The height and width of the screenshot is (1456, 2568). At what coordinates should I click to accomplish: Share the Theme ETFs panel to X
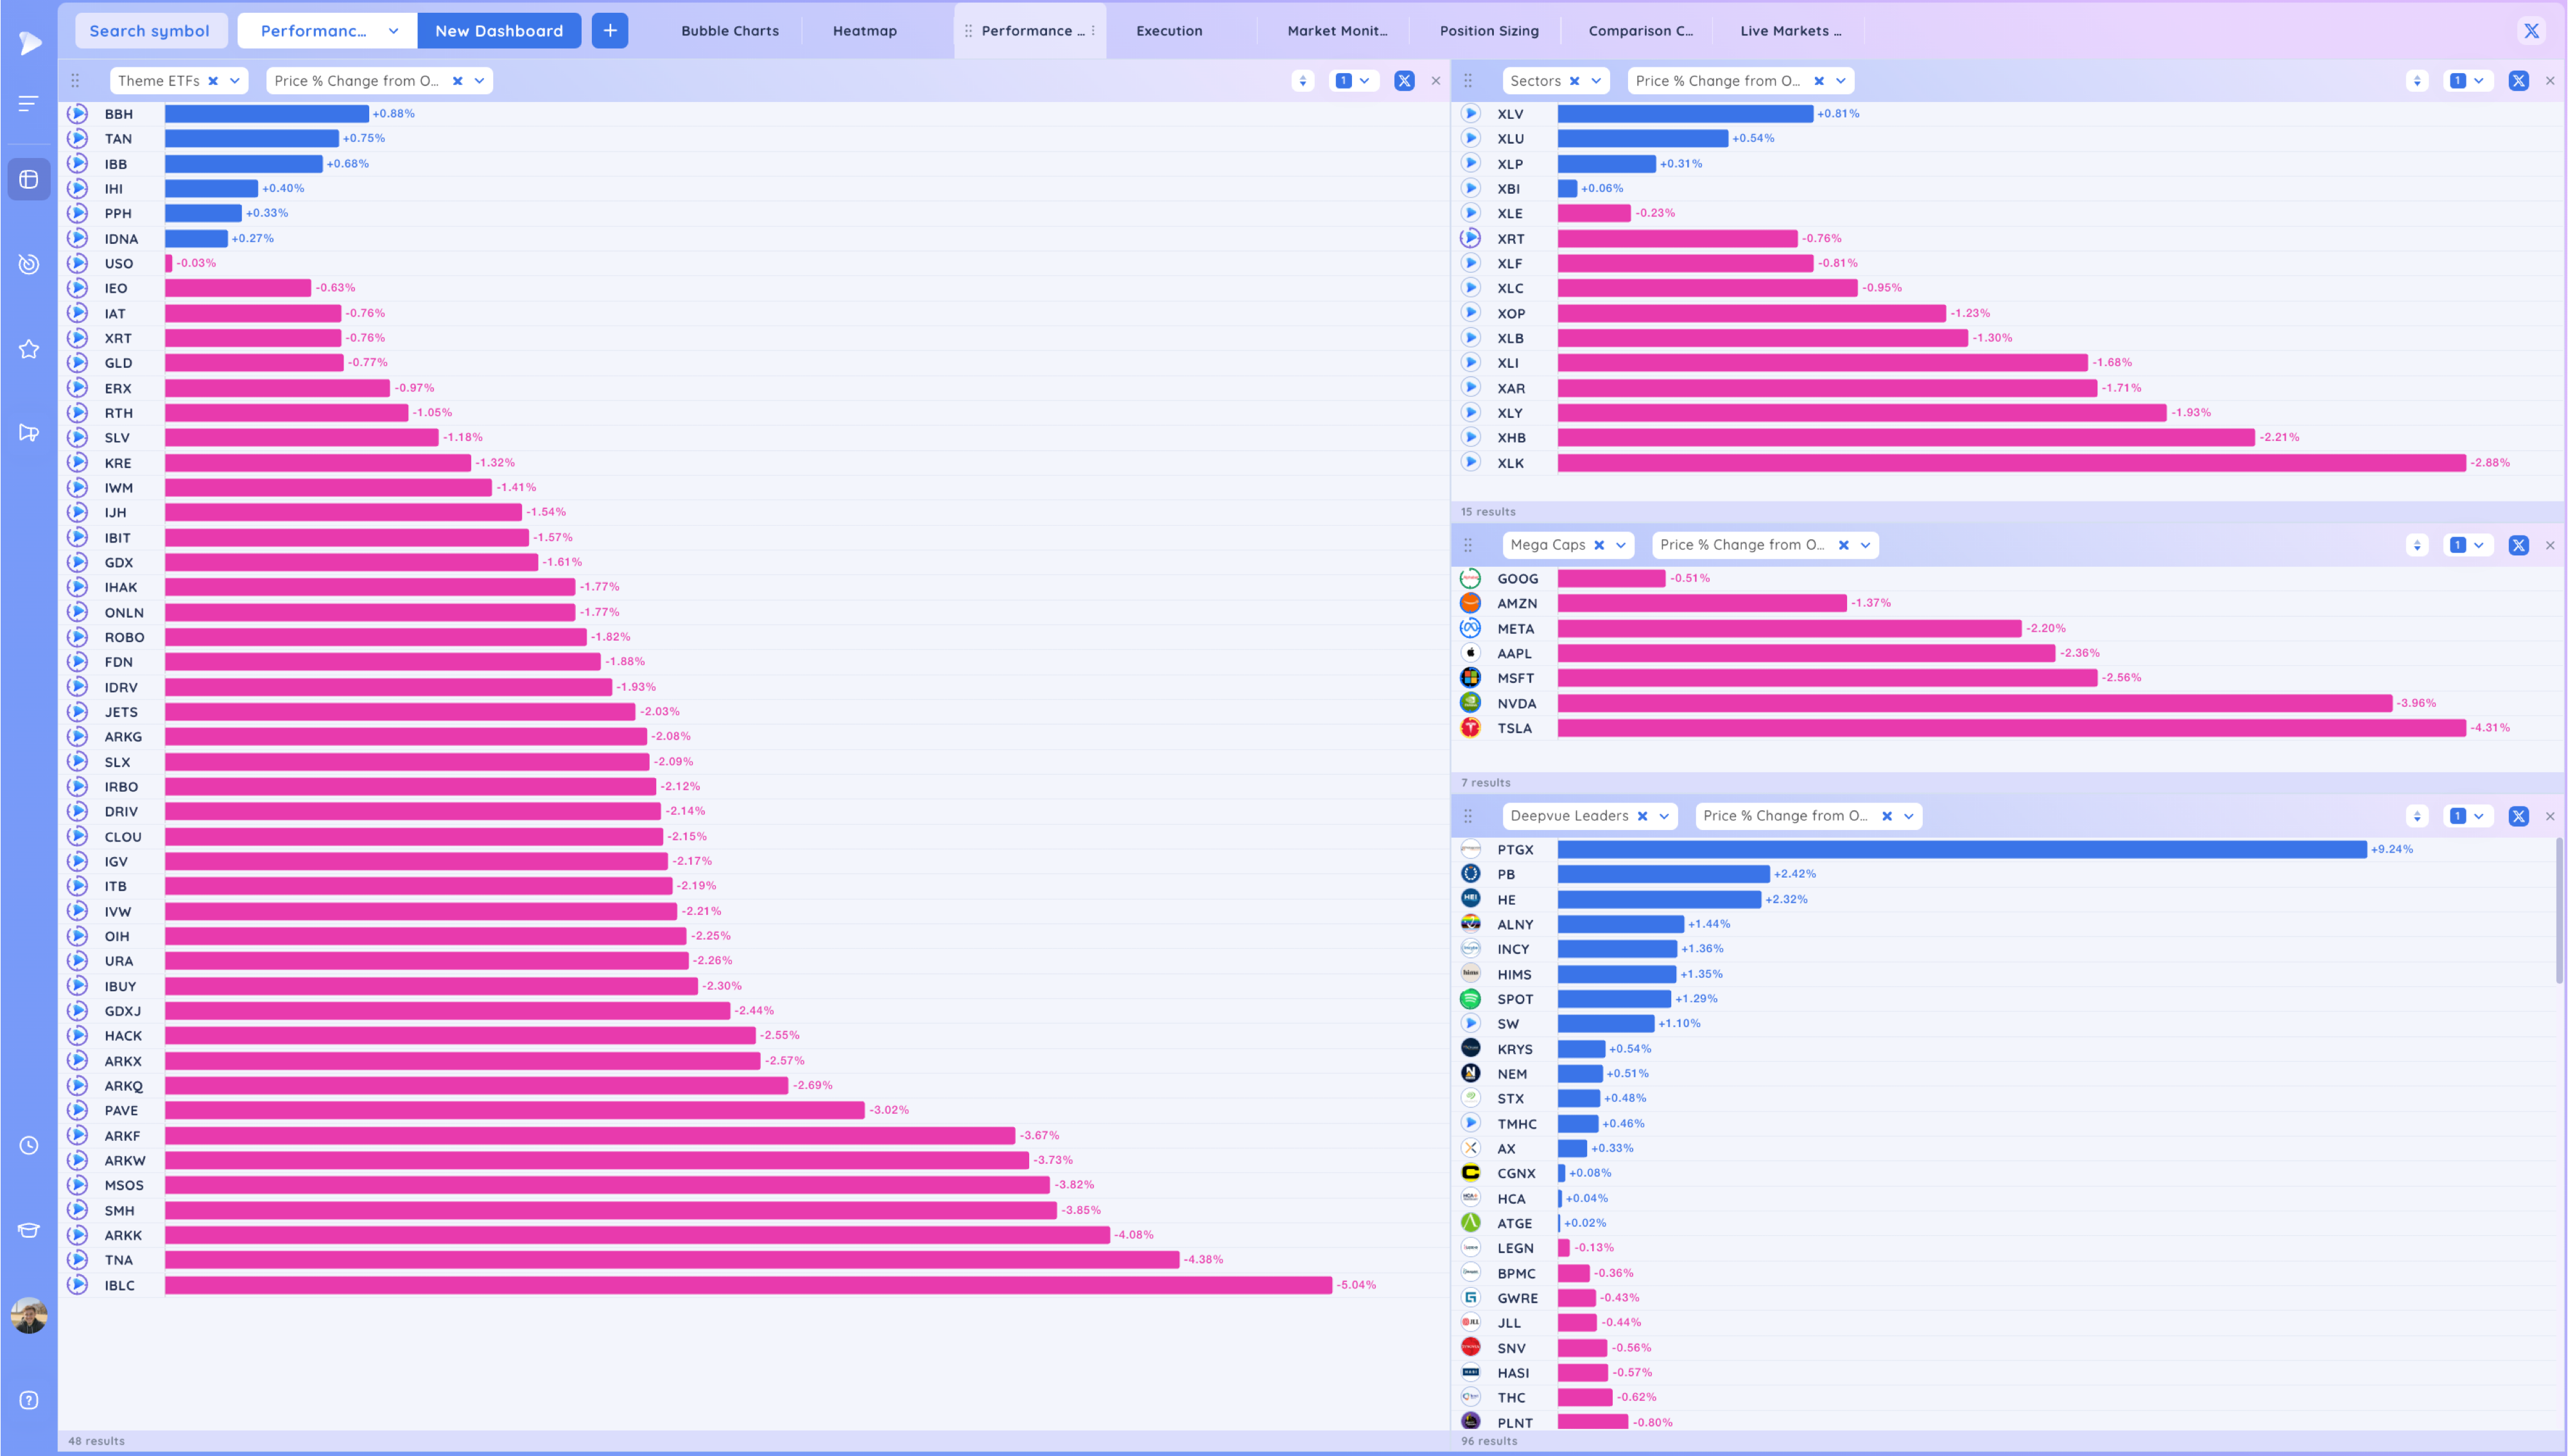coord(1404,81)
